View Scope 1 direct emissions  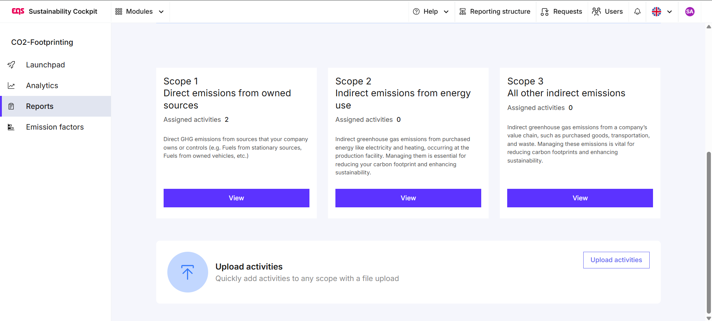[236, 198]
